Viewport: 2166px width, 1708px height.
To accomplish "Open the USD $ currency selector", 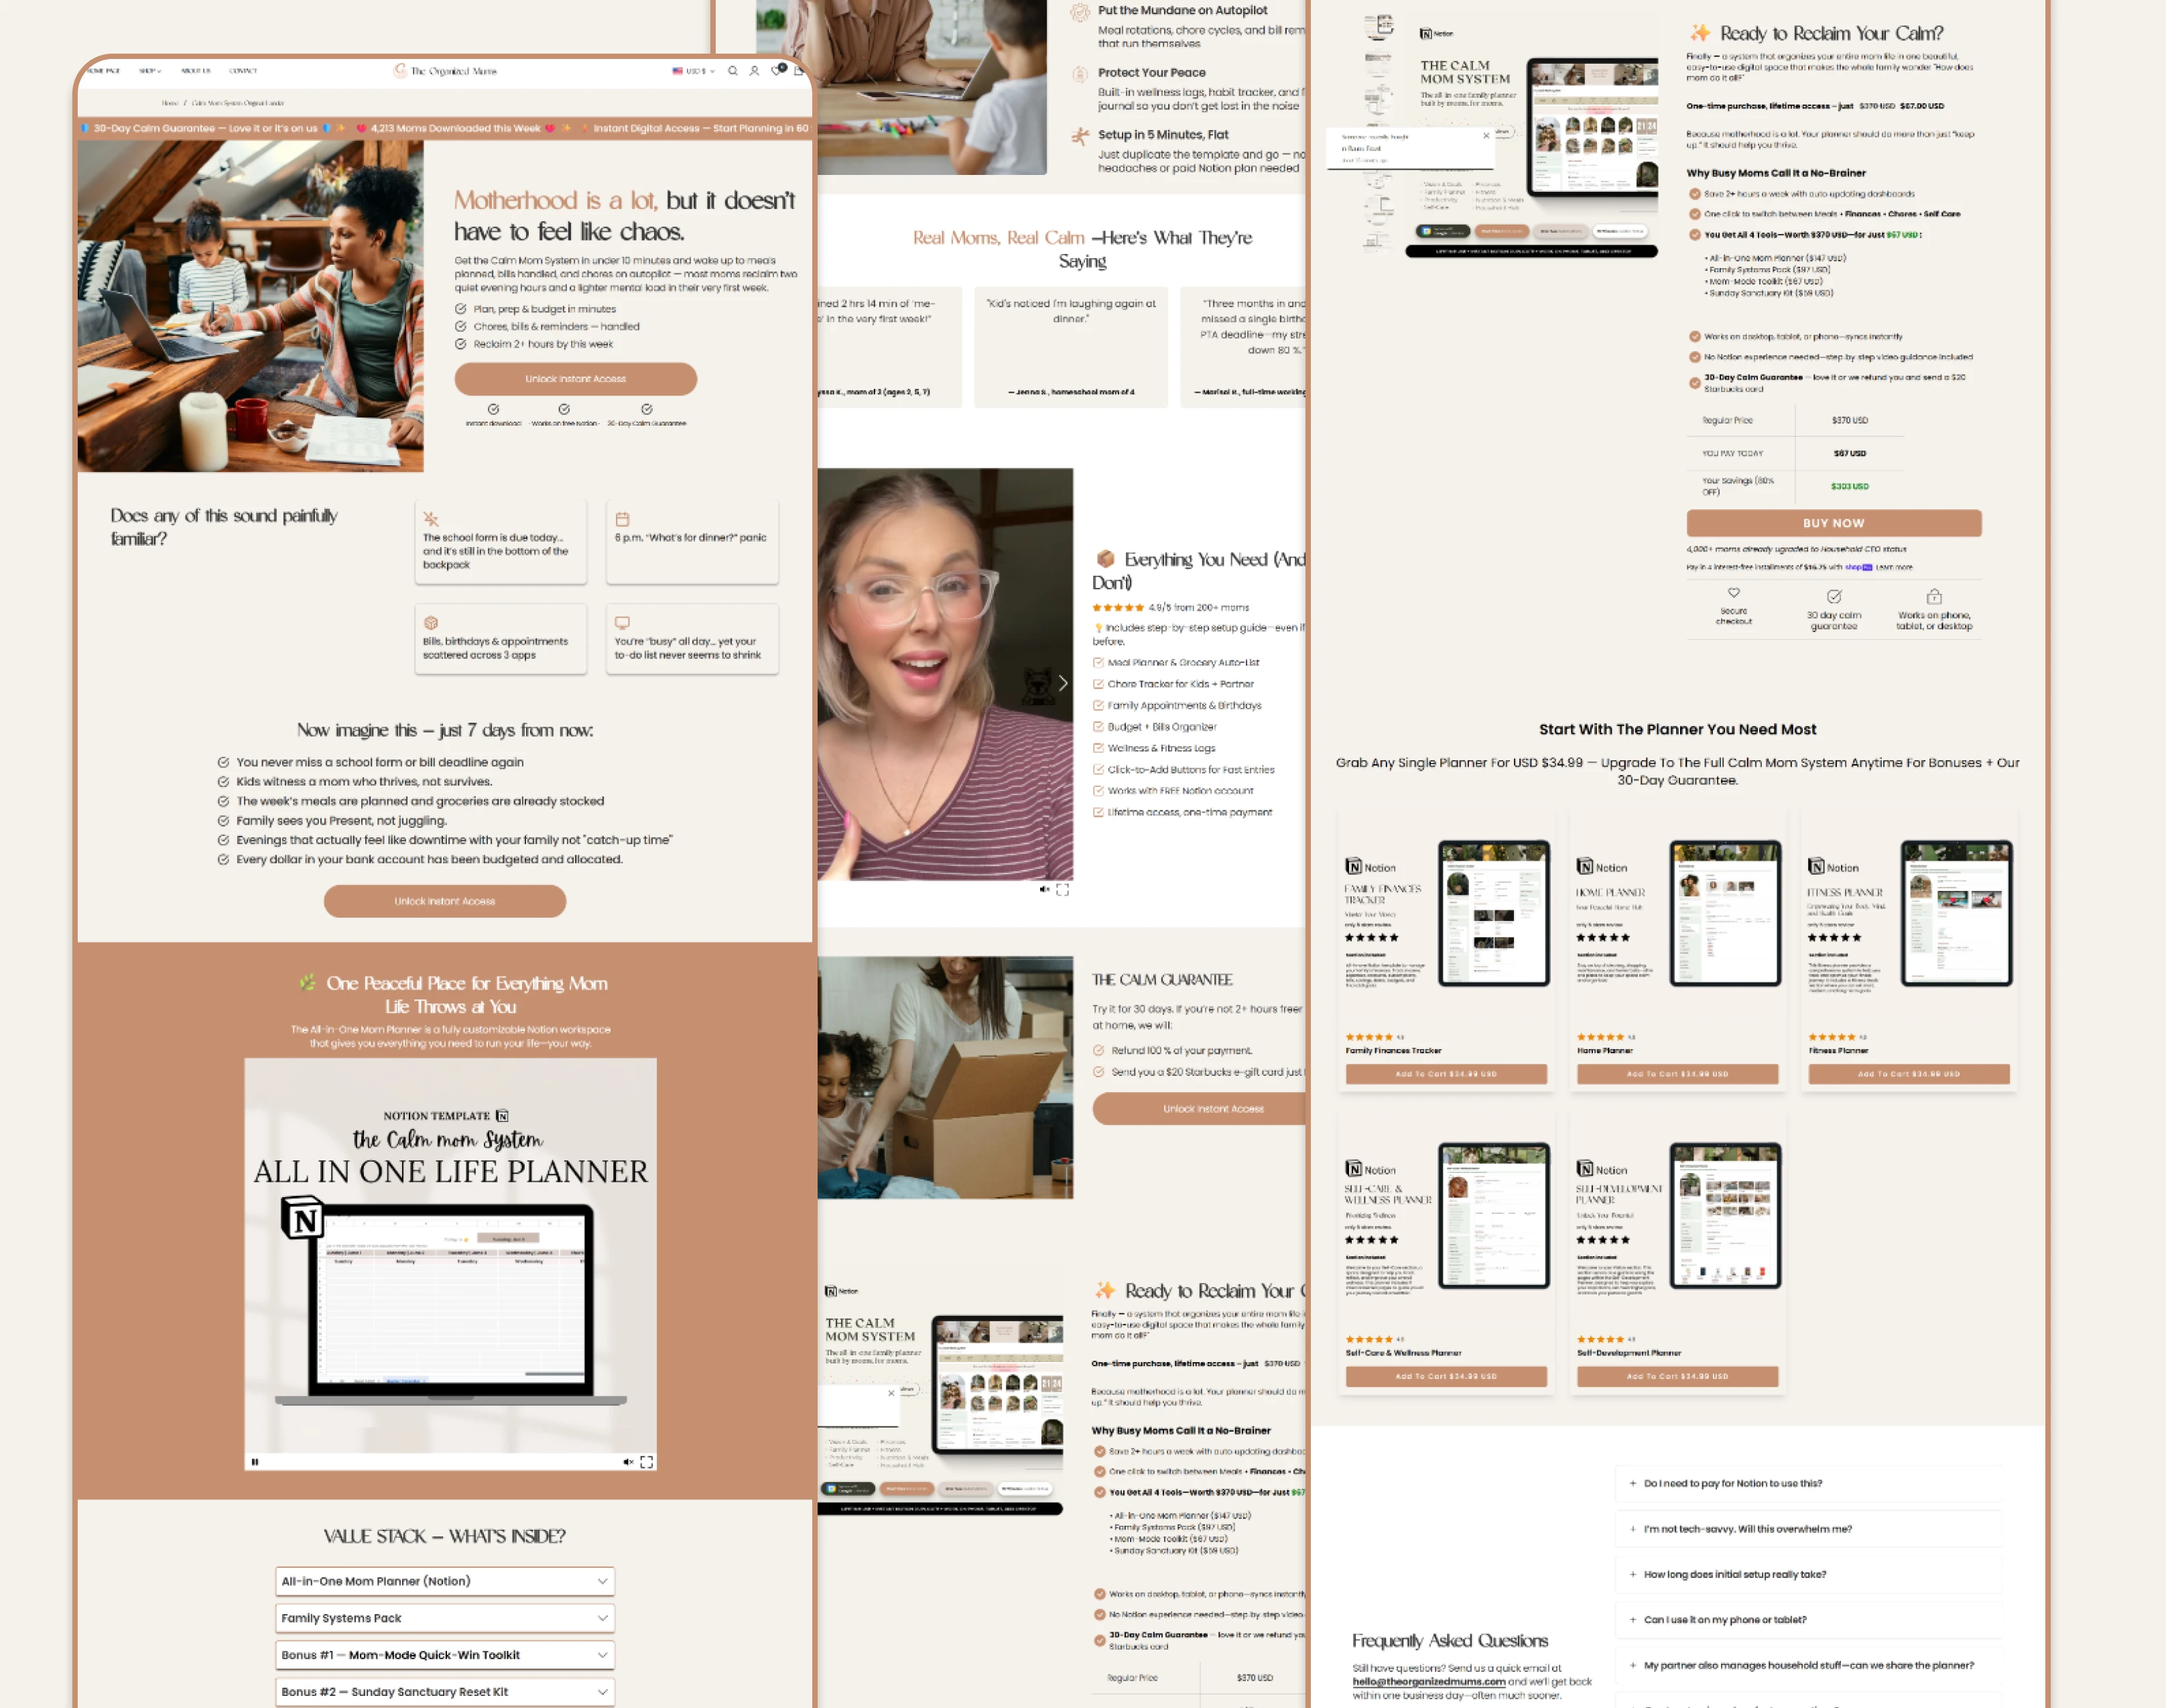I will tap(694, 71).
